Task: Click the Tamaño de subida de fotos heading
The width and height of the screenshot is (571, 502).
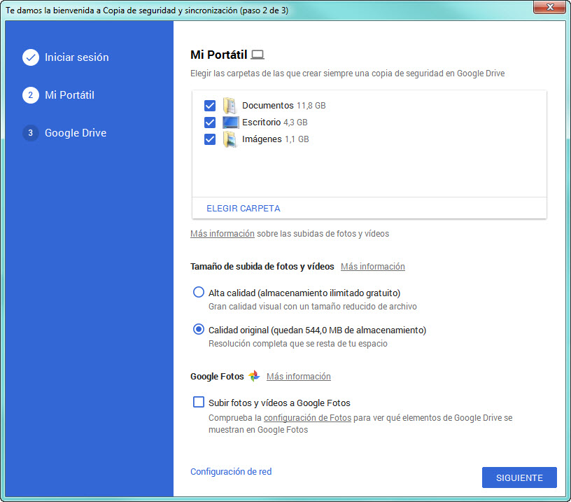Action: tap(262, 267)
